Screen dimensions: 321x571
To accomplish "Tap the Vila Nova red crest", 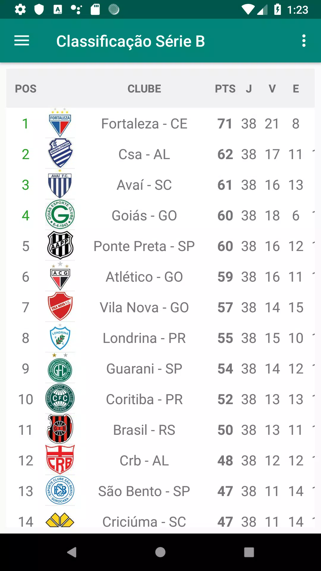I will 60,307.
